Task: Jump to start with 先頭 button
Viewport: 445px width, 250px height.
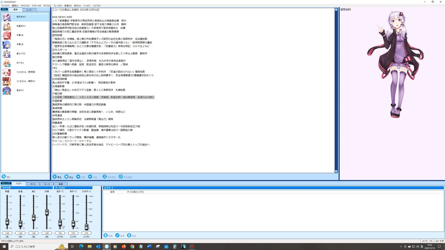Action: point(81,177)
